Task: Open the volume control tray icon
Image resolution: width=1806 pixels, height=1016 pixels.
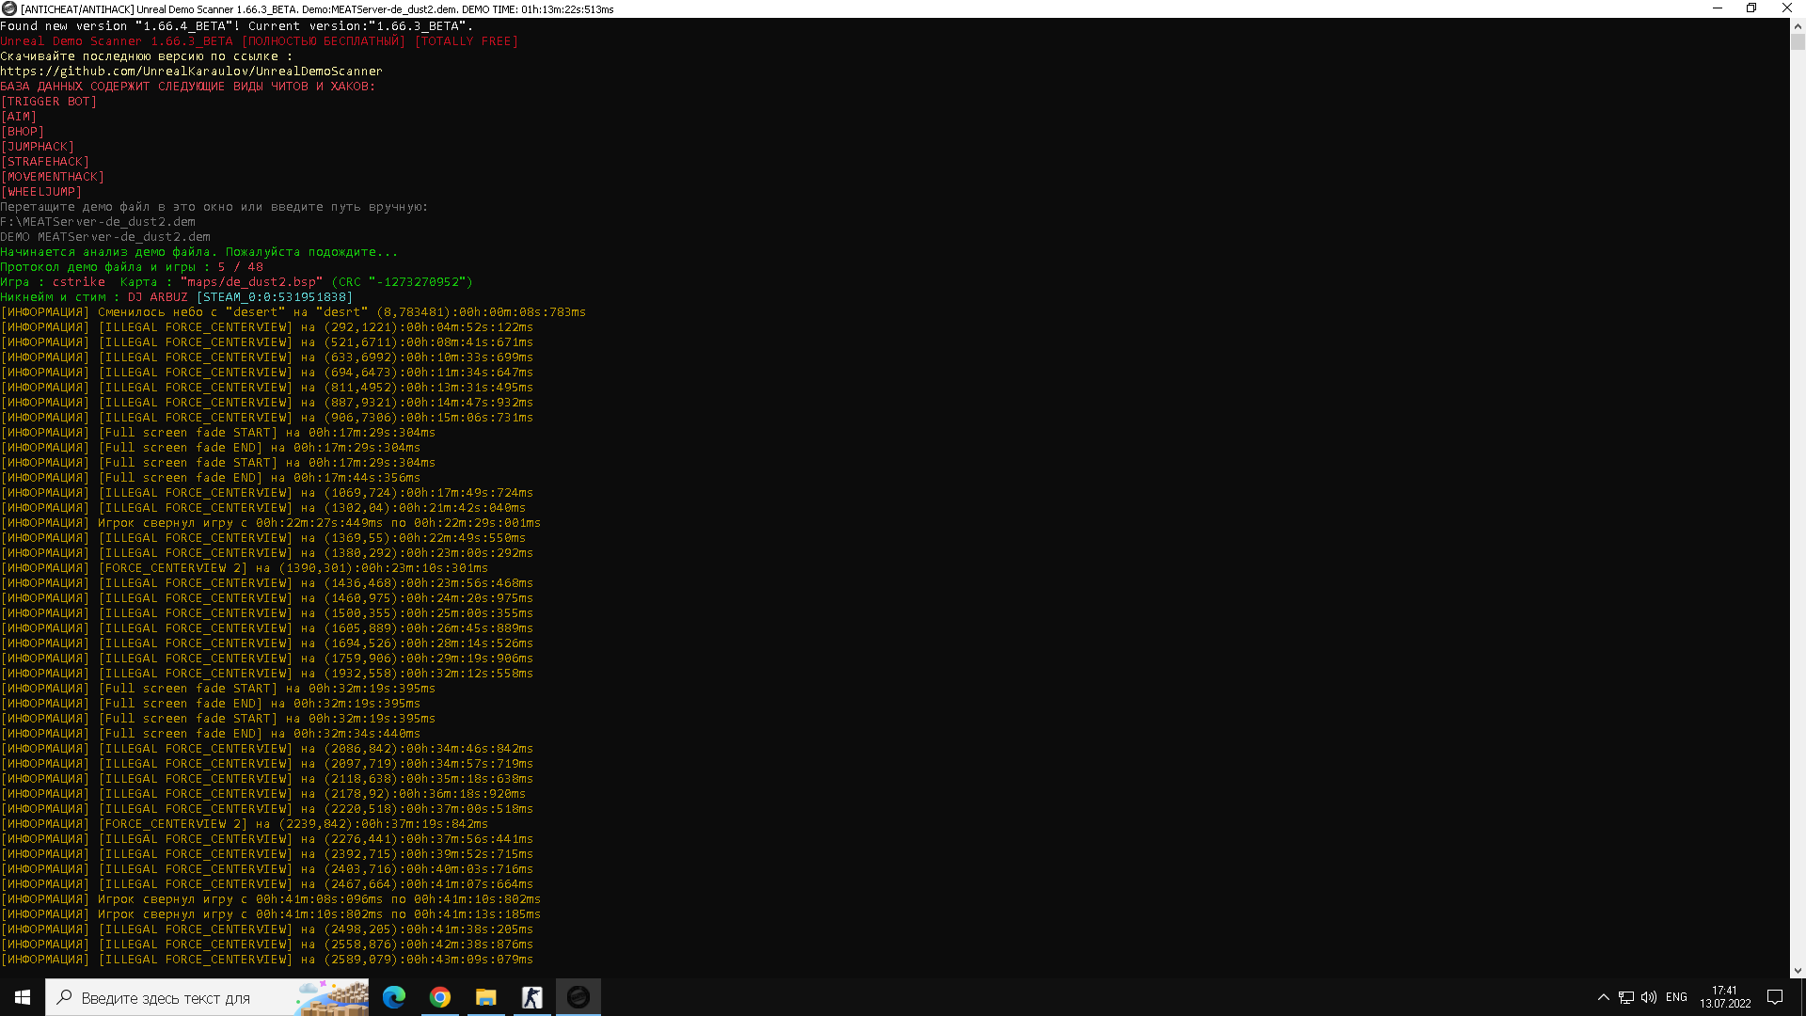Action: coord(1649,997)
